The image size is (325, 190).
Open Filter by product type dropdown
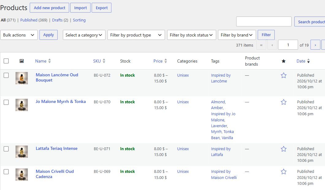tap(136, 35)
